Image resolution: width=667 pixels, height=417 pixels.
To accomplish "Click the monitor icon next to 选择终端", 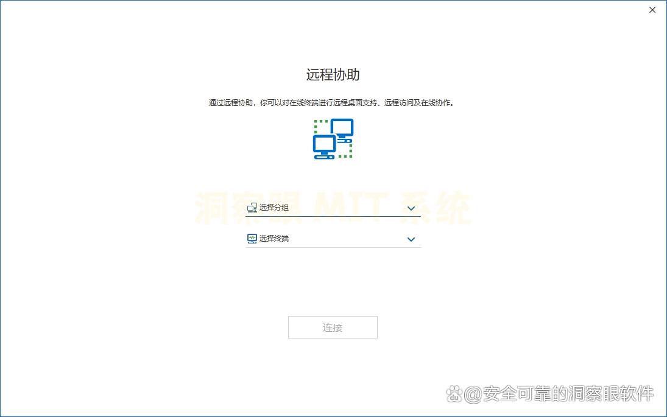I will [252, 239].
